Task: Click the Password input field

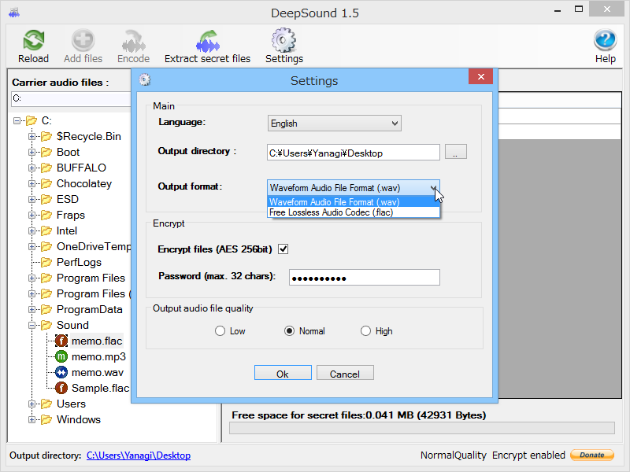Action: click(365, 278)
